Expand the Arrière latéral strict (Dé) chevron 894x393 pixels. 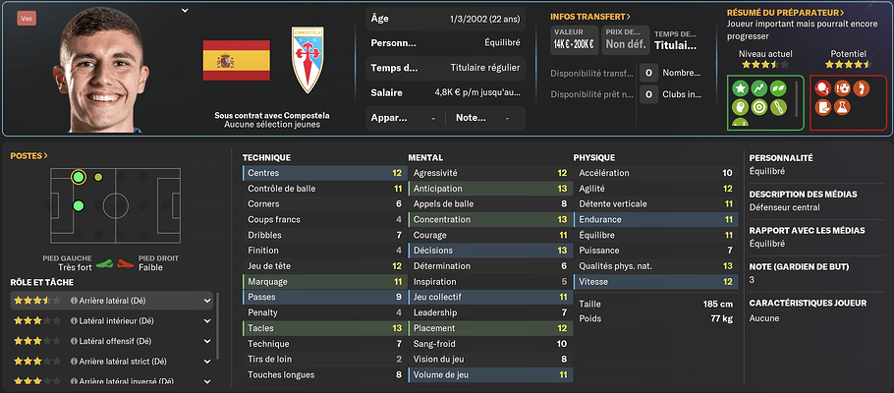[207, 361]
